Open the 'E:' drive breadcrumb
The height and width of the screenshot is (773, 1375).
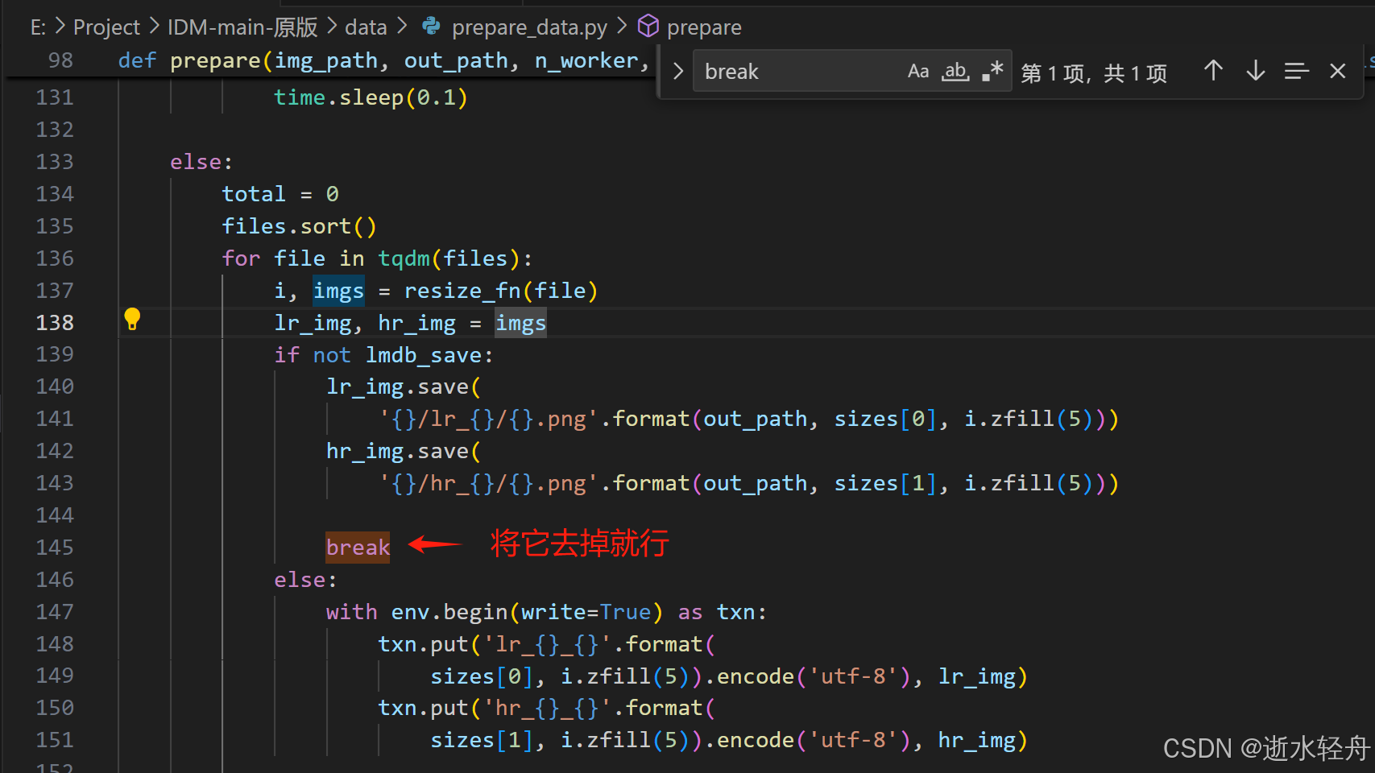[x=38, y=27]
